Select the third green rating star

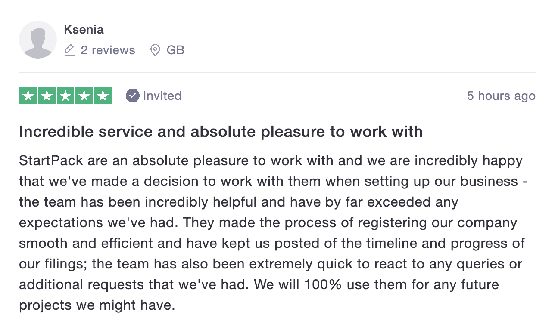[x=65, y=96]
